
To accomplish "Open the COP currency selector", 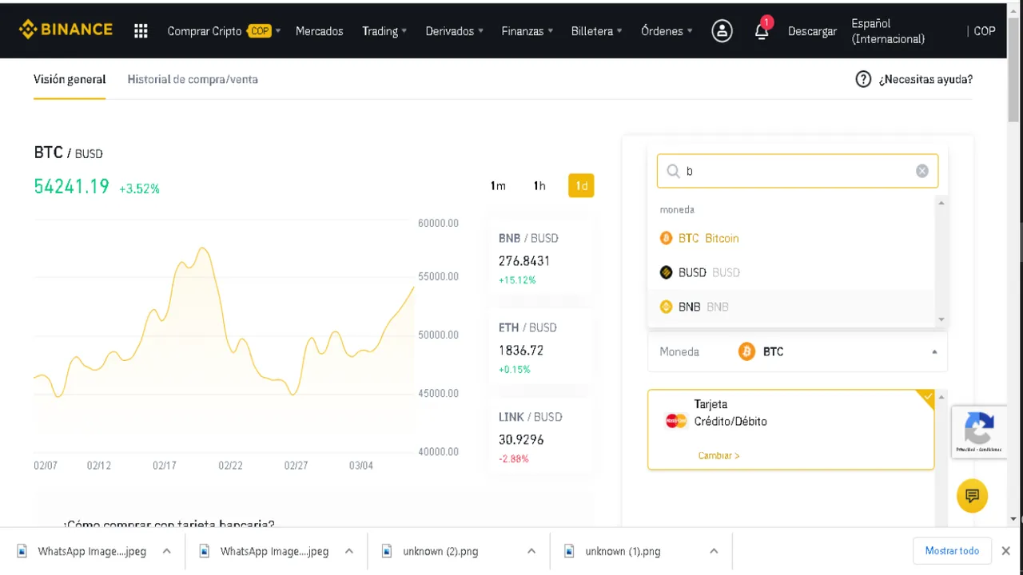I will [985, 31].
